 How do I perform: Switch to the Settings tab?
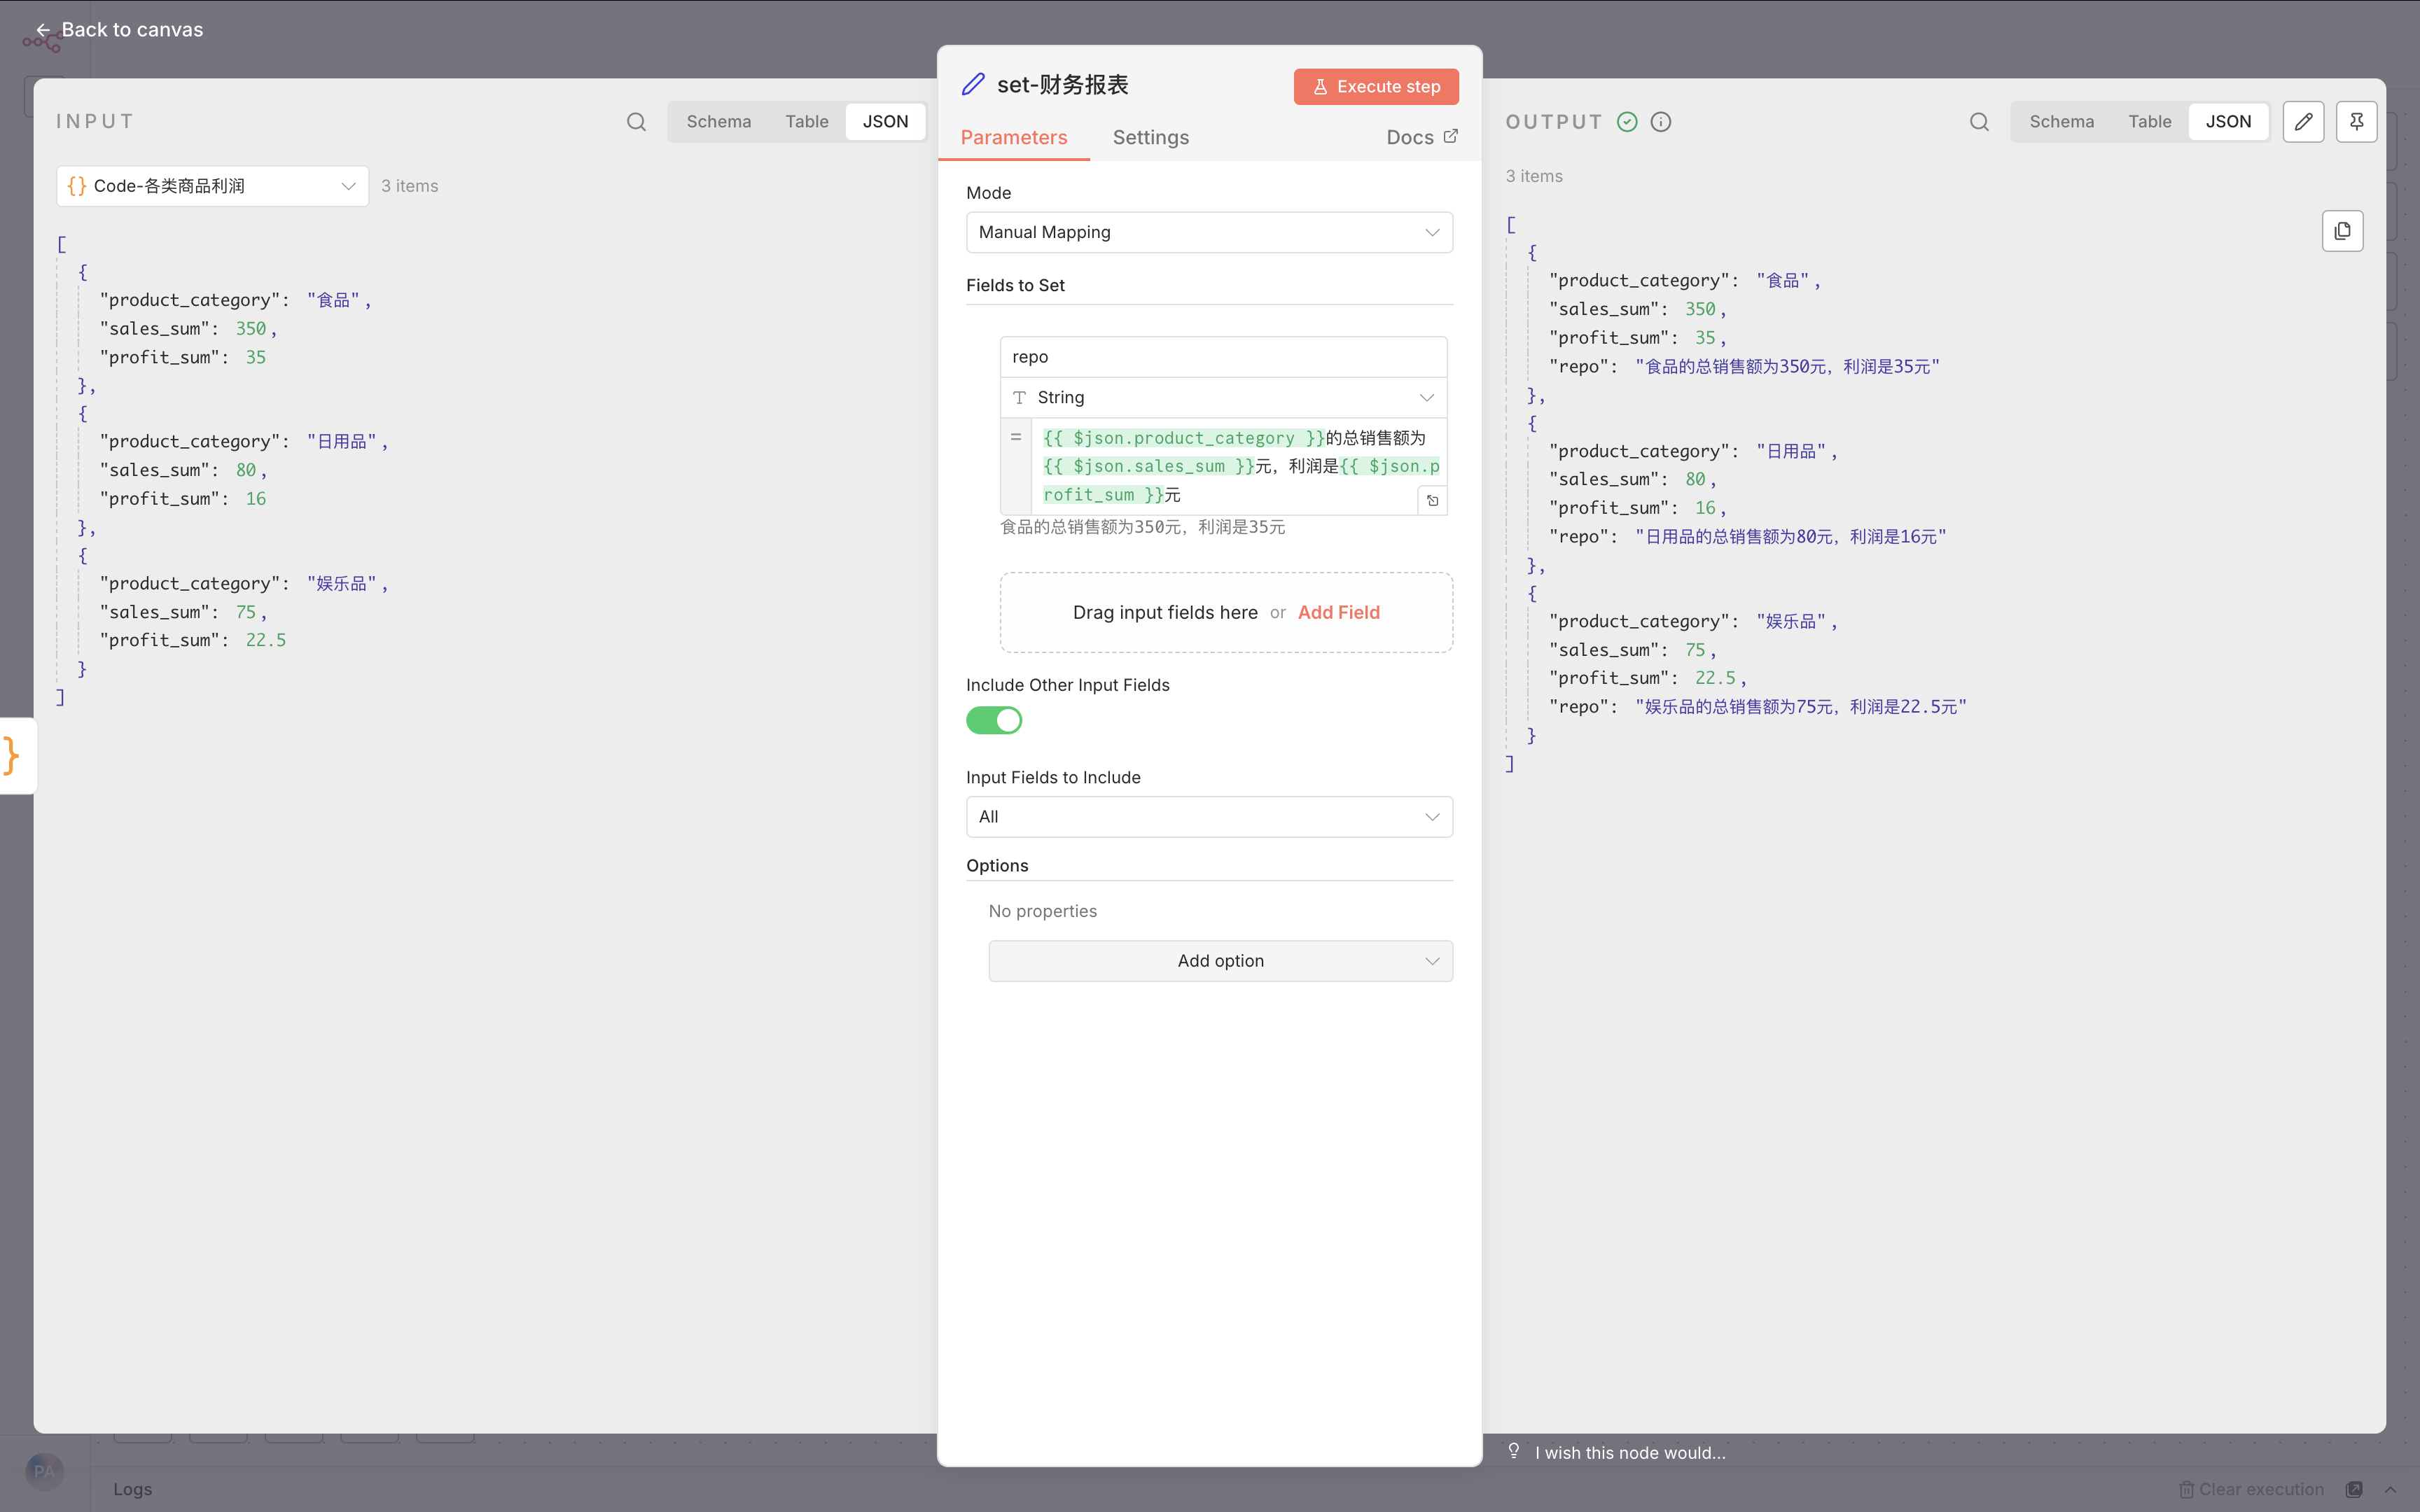pos(1150,138)
